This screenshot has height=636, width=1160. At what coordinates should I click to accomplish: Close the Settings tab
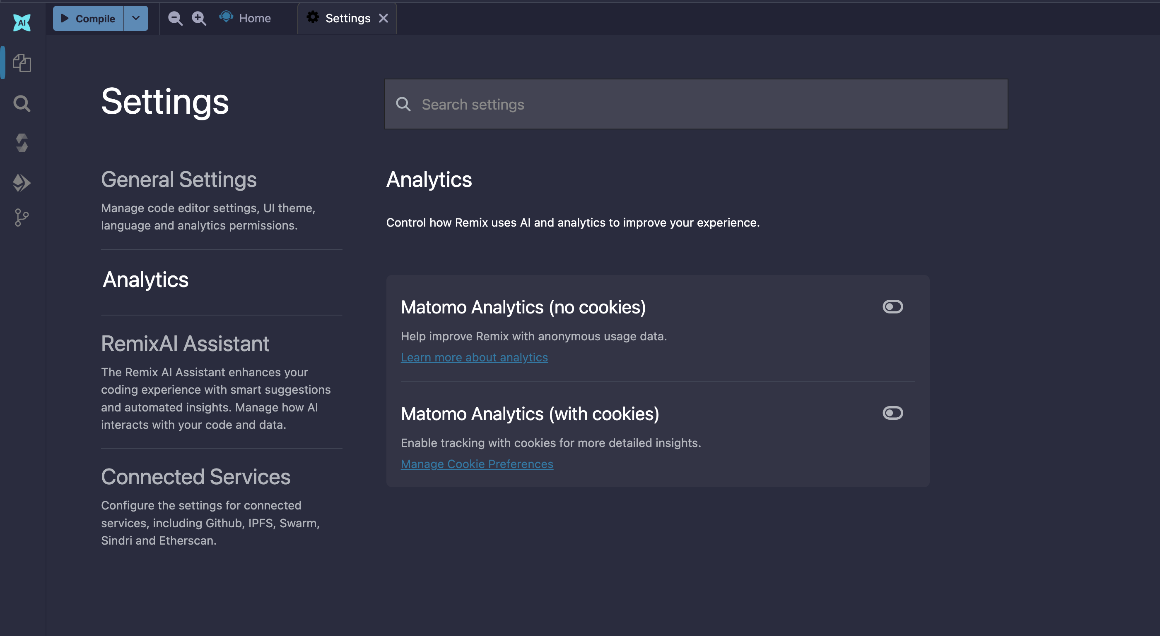pyautogui.click(x=383, y=19)
